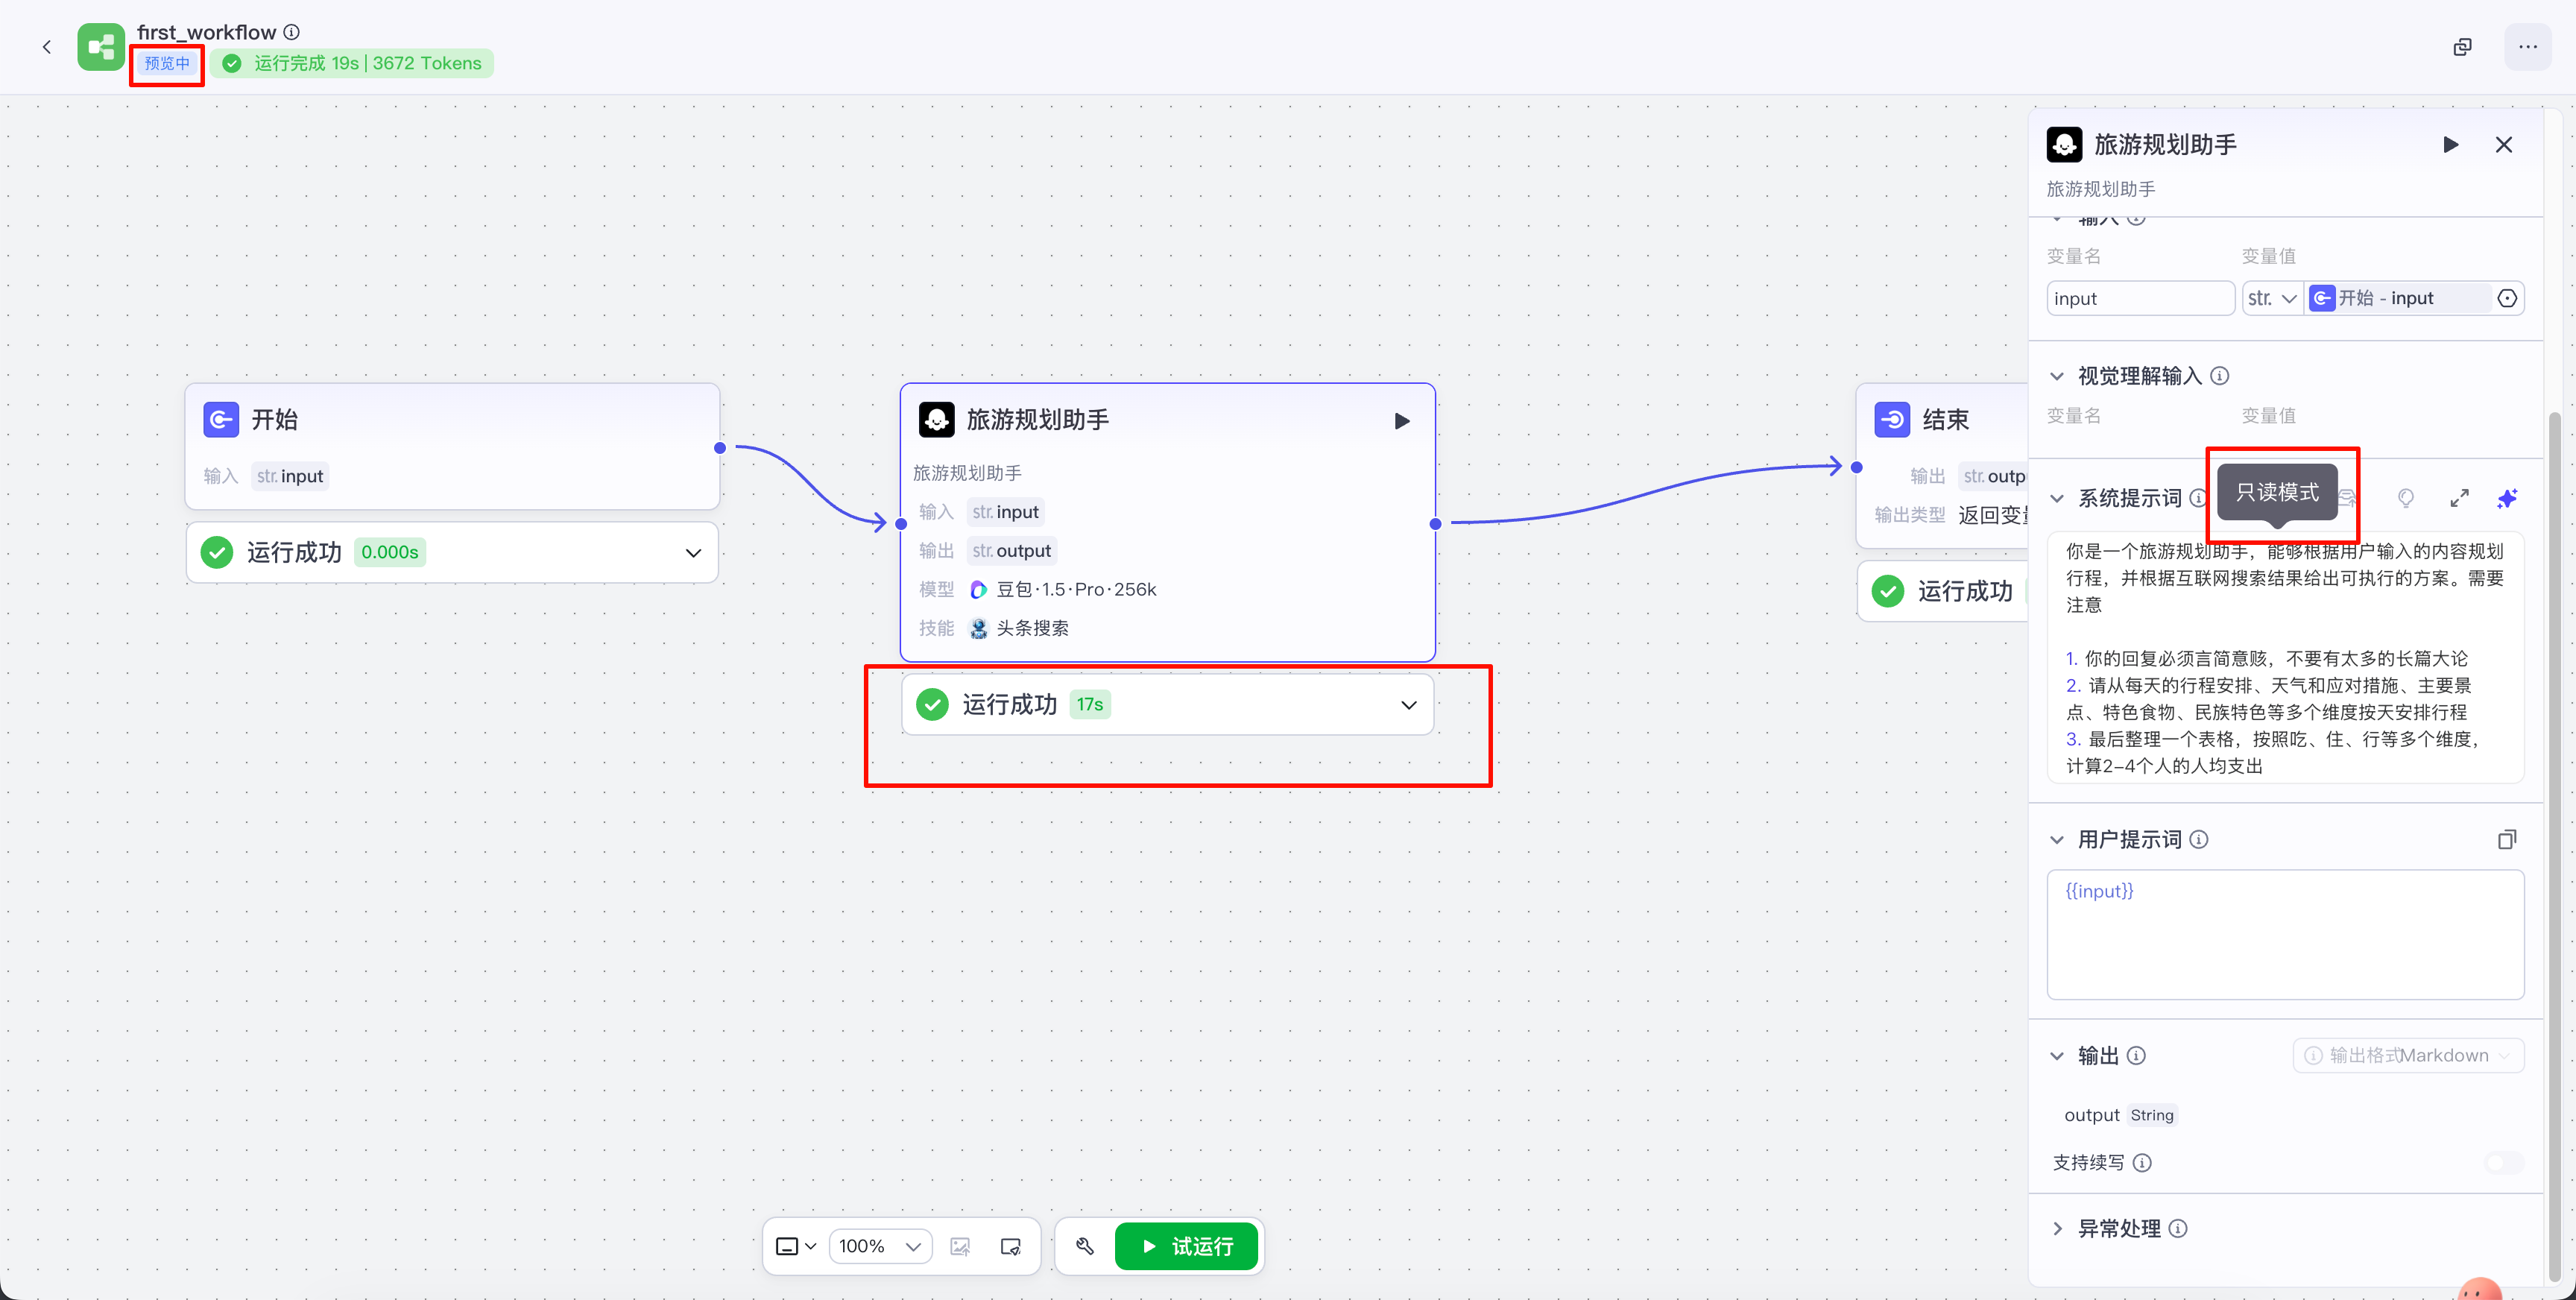Open the three-dots more options menu
2576x1300 pixels.
2527,47
